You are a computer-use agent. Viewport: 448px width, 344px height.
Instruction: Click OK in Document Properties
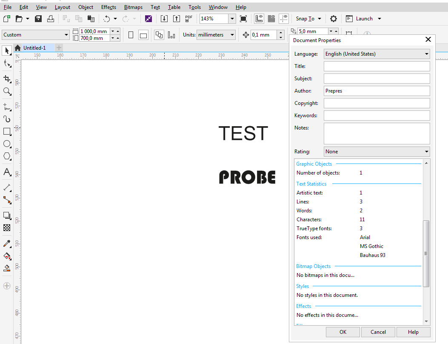tap(343, 332)
